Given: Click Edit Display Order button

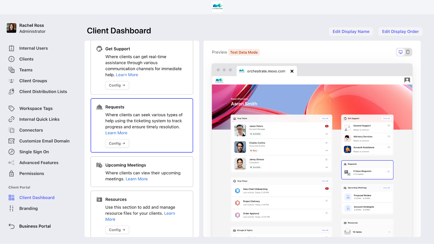Looking at the screenshot, I should tap(400, 31).
